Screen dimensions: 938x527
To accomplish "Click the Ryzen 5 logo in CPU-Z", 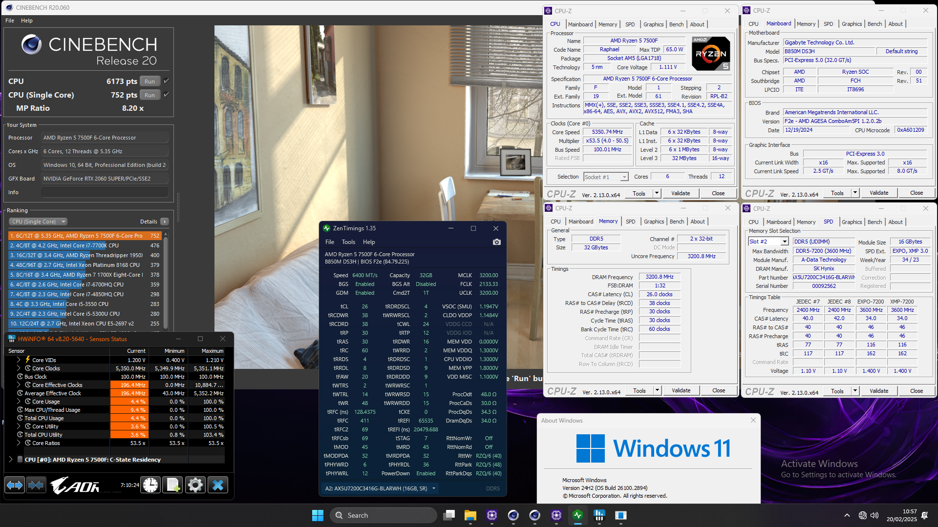I will 711,54.
